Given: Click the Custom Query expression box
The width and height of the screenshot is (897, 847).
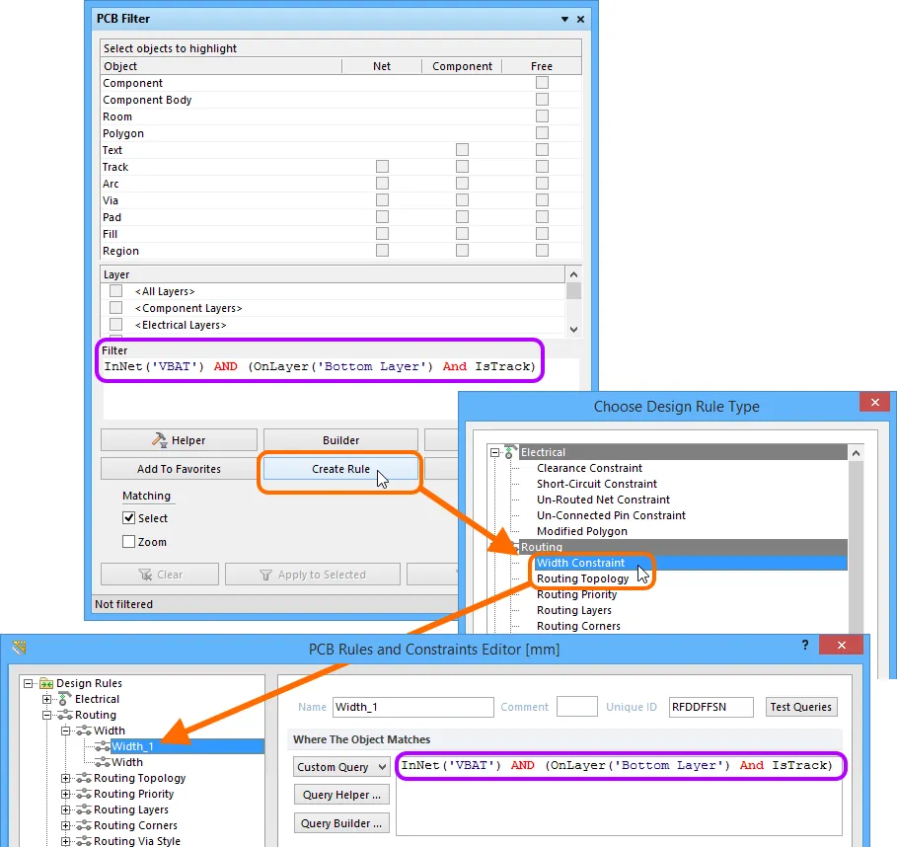Looking at the screenshot, I should click(x=619, y=795).
